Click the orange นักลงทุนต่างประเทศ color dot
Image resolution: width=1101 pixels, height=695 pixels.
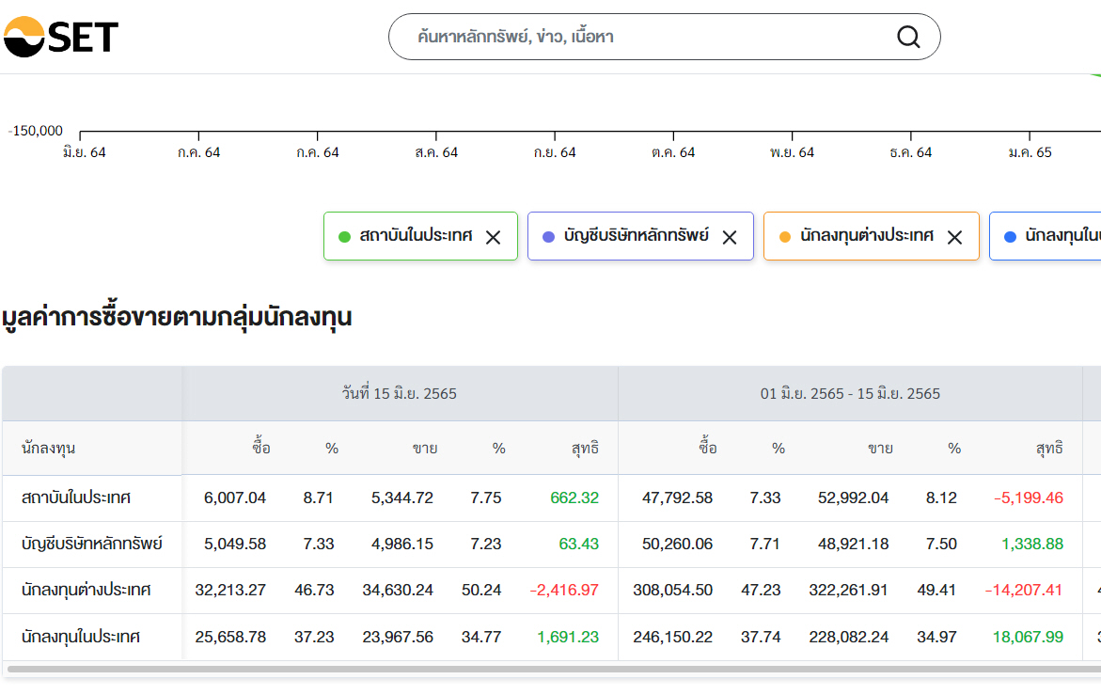pyautogui.click(x=785, y=237)
